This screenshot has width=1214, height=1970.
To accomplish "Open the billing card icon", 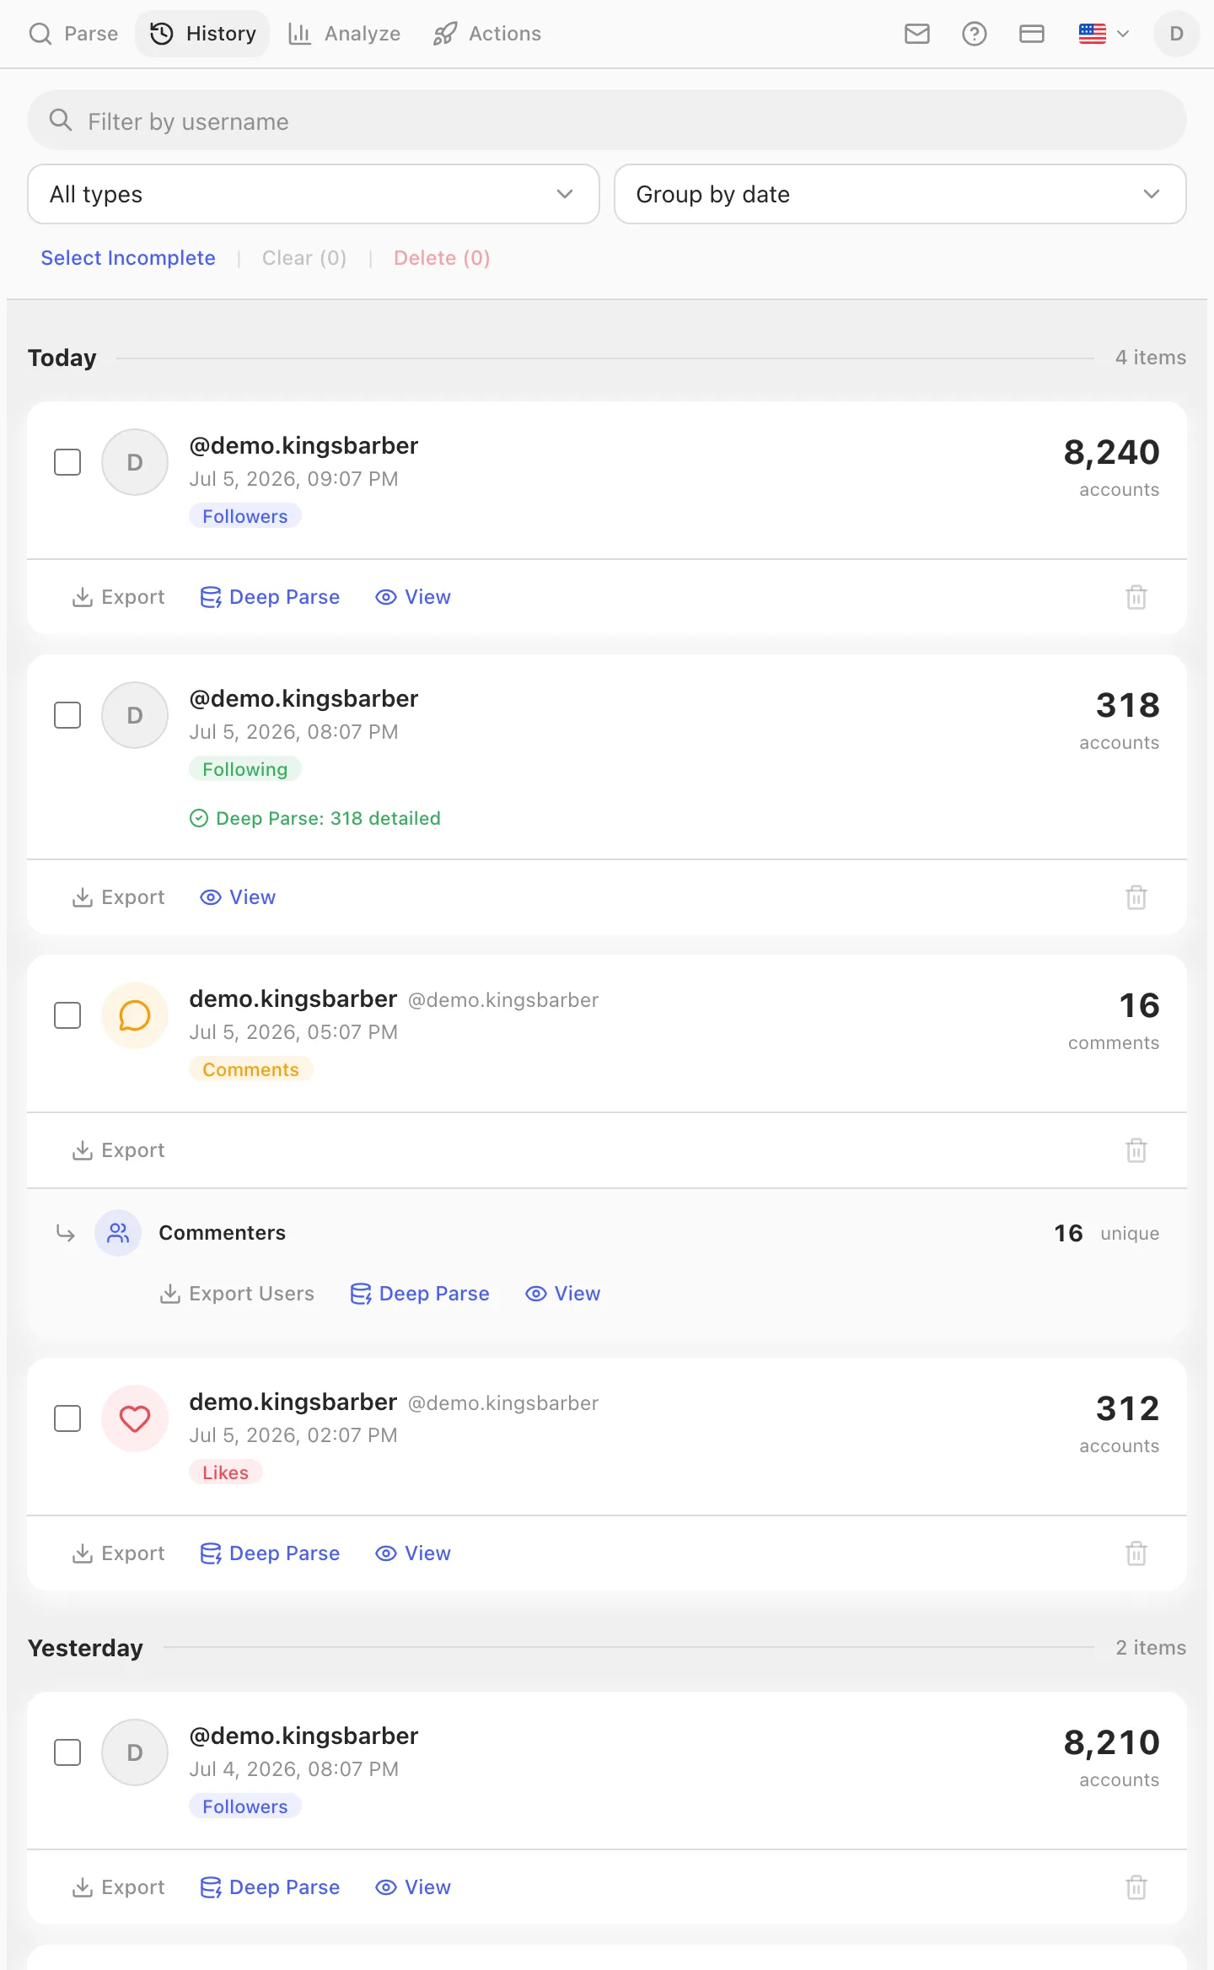I will pyautogui.click(x=1032, y=34).
